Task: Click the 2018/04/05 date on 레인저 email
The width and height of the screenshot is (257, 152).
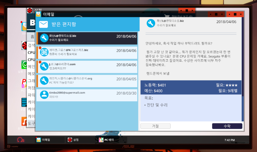Action: click(x=126, y=79)
